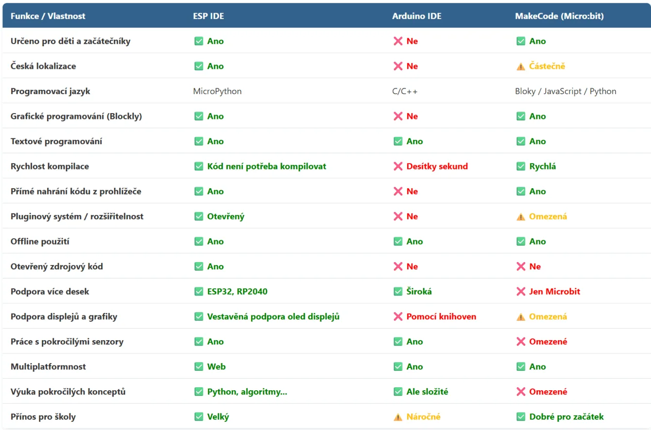Click text "Velký" in Přínos pro školy row

(x=218, y=417)
